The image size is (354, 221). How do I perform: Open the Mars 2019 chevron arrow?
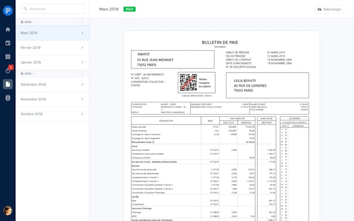pos(82,33)
